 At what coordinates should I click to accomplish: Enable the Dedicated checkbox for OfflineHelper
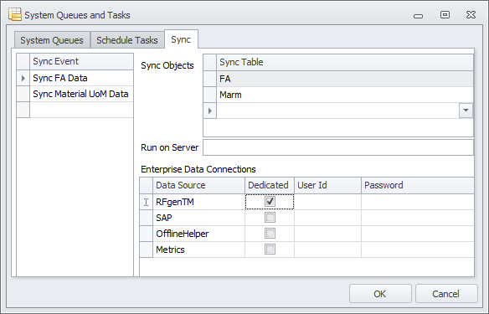pyautogui.click(x=270, y=234)
